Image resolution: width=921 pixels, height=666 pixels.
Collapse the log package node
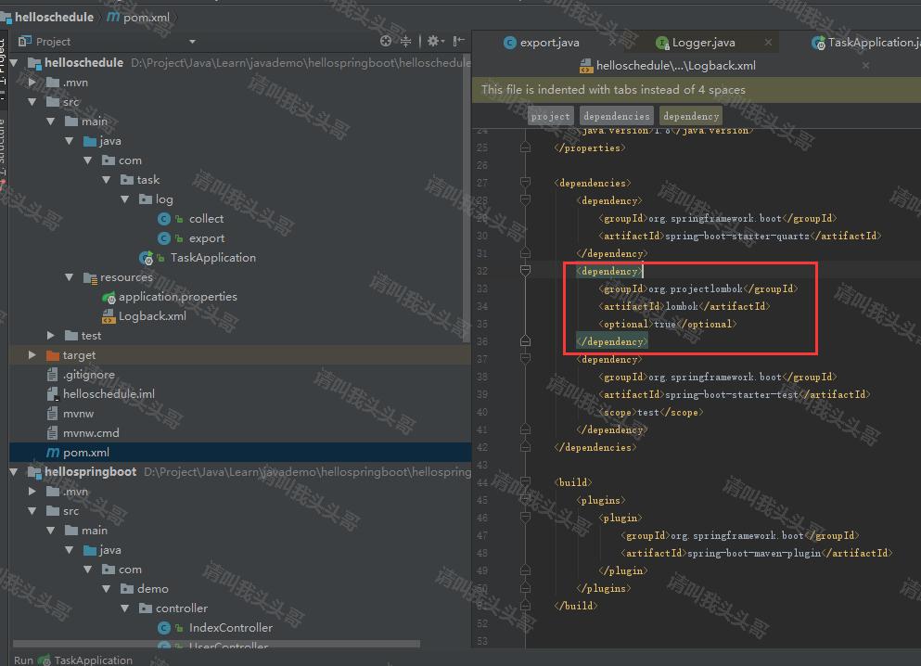[125, 199]
